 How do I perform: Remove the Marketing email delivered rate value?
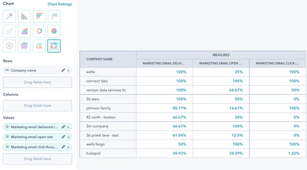point(68,127)
